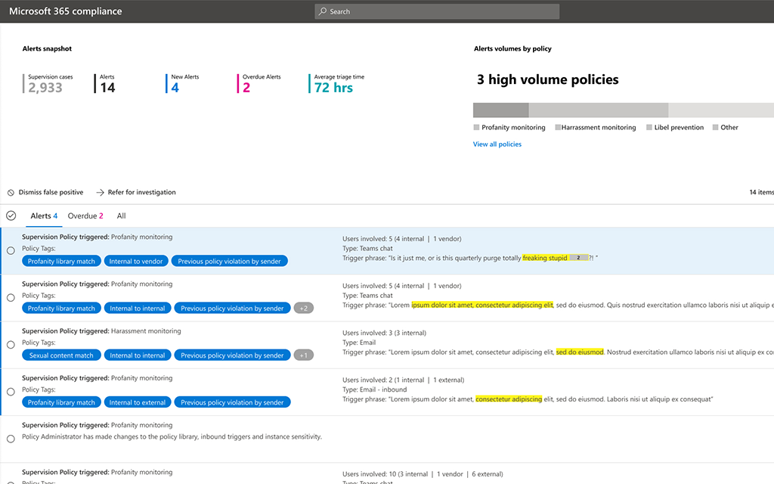Click the Sexual content match tag

click(61, 355)
